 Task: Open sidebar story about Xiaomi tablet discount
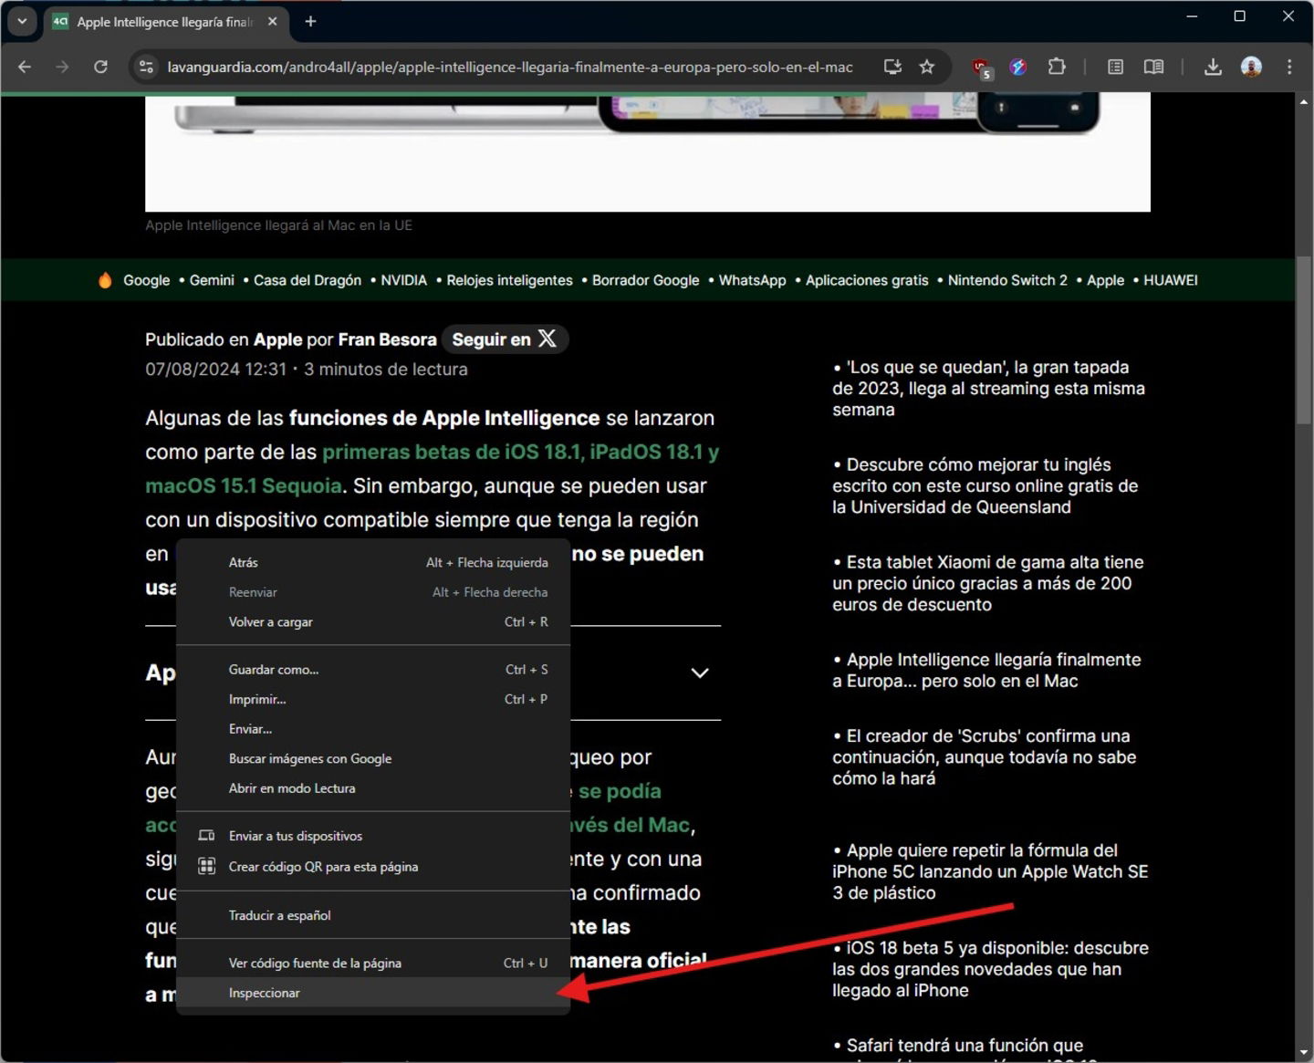(x=987, y=583)
